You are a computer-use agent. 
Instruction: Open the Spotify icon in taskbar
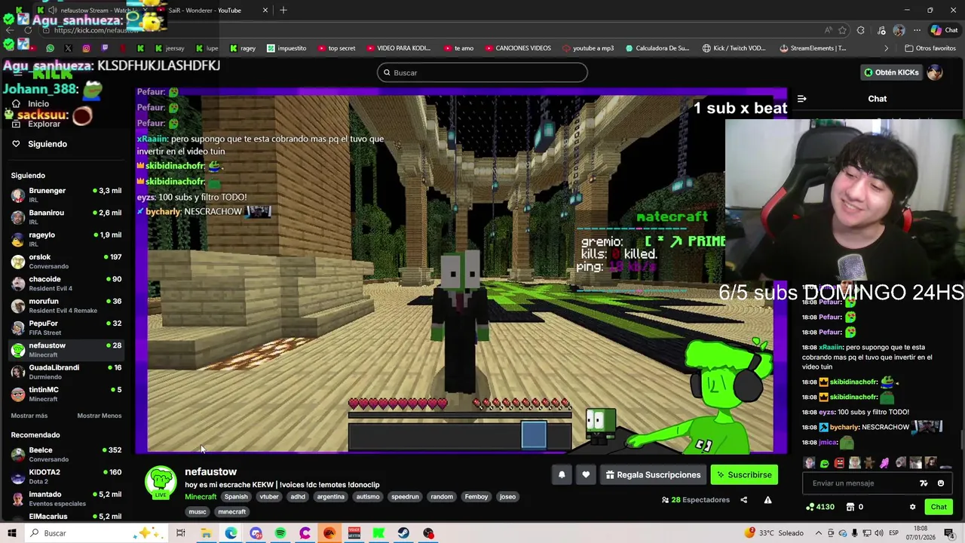click(280, 533)
